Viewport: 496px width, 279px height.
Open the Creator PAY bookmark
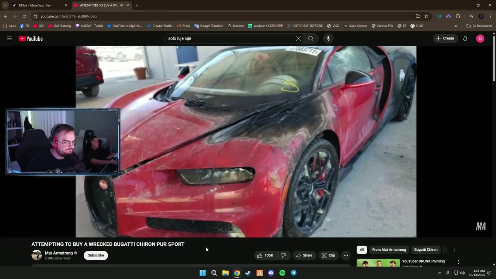(382, 26)
